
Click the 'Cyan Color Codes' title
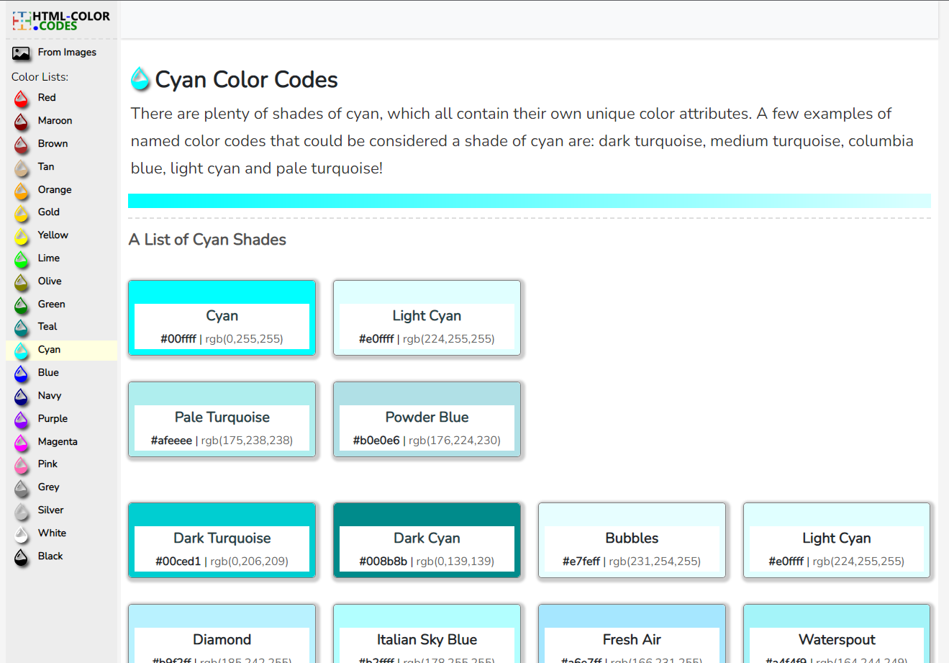(247, 79)
